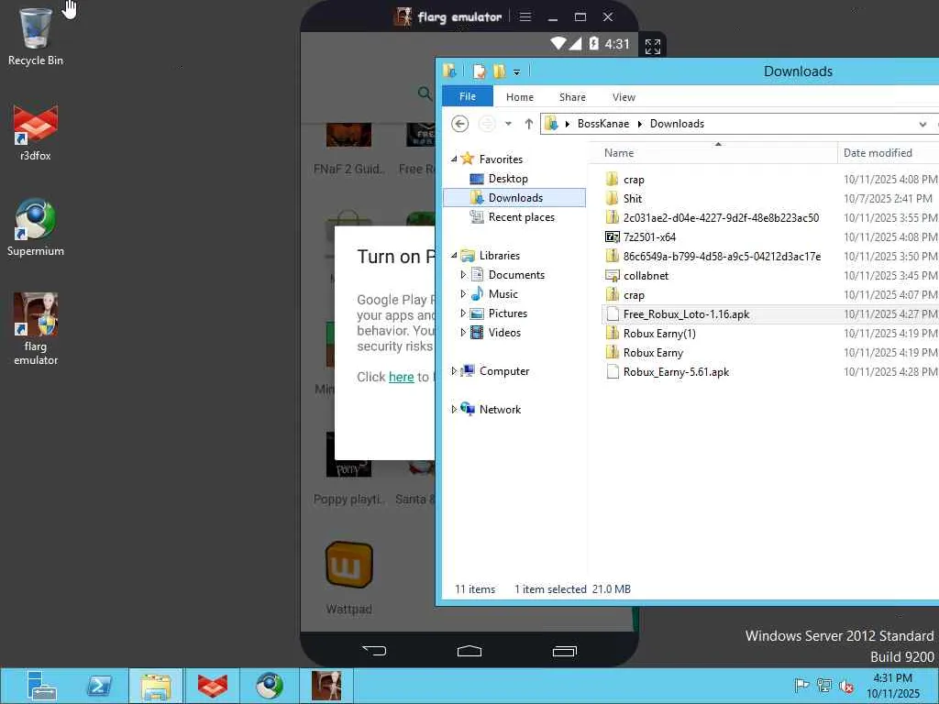Select the Robux_Earny-5.61.apk file
Image resolution: width=939 pixels, height=704 pixels.
(x=676, y=372)
